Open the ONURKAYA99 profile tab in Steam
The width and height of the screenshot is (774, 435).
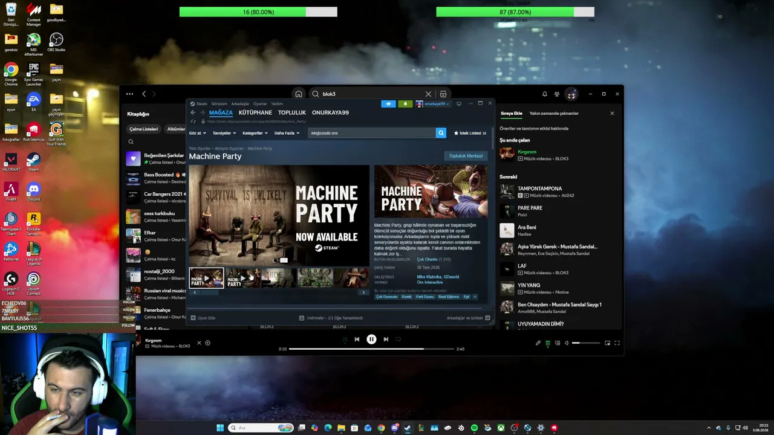[330, 112]
